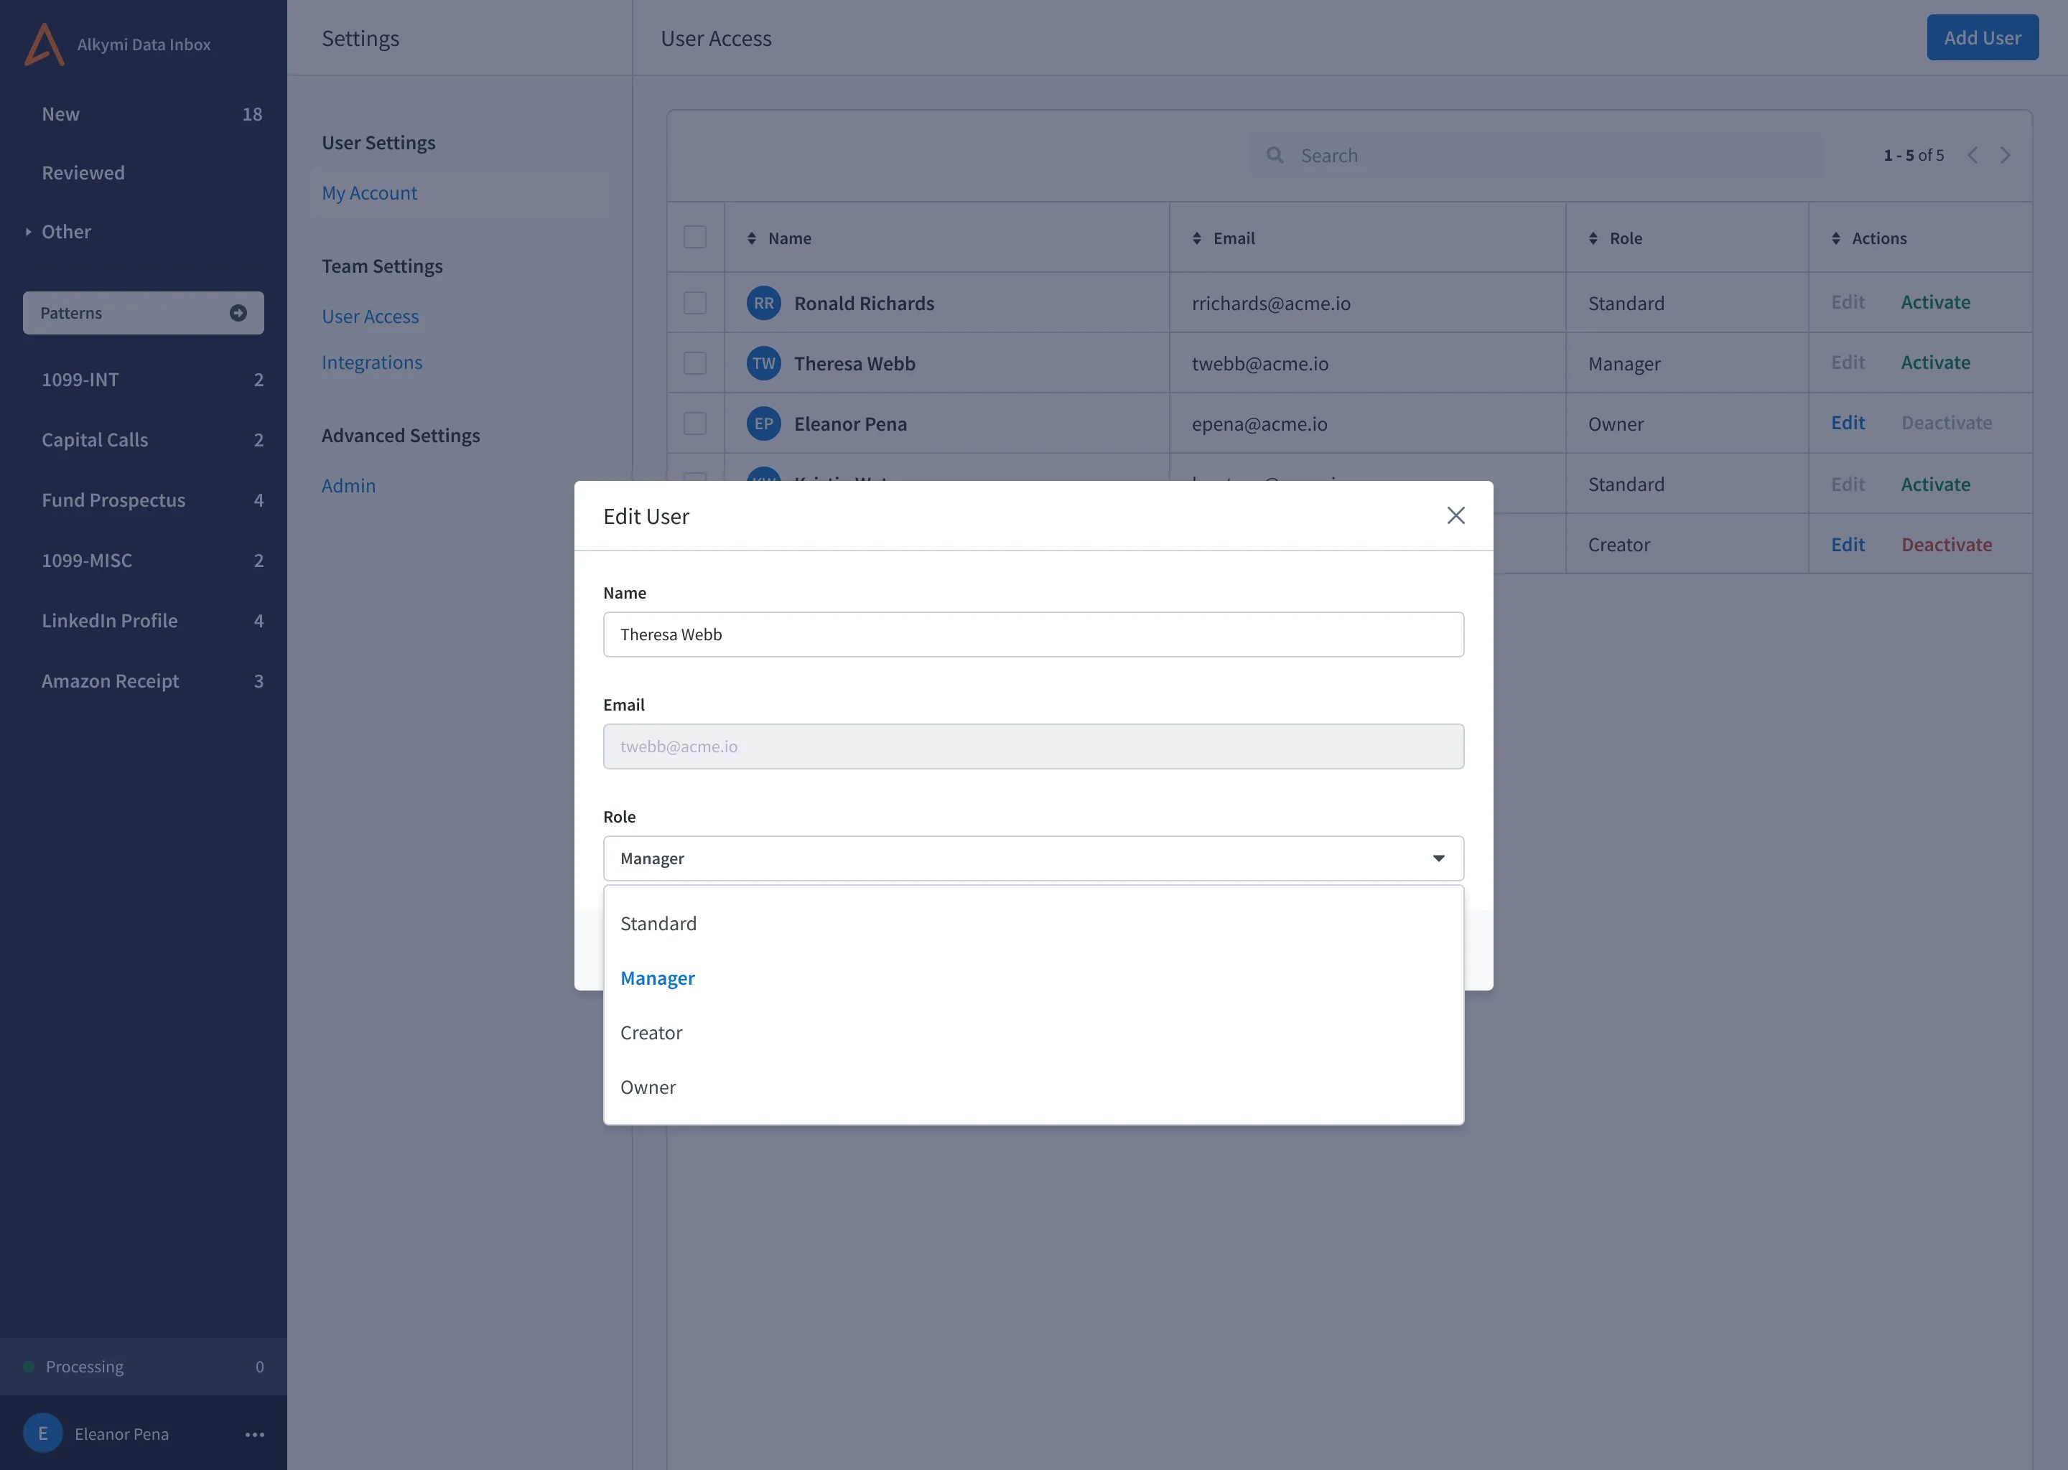
Task: Activate Ronald Richards account
Action: click(1935, 302)
